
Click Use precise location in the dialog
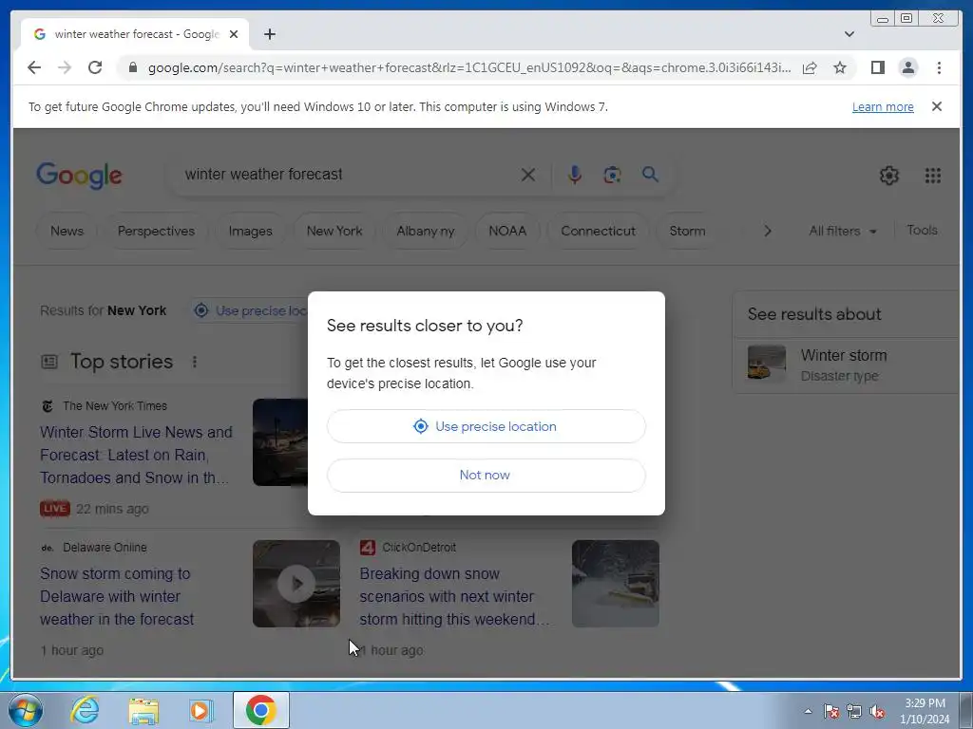[486, 426]
